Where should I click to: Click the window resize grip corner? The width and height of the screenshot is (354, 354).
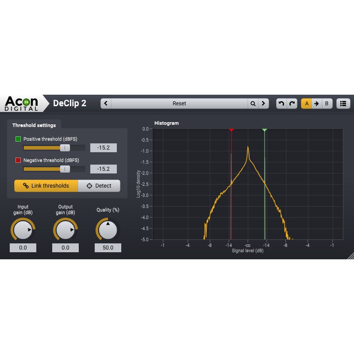tap(350, 256)
